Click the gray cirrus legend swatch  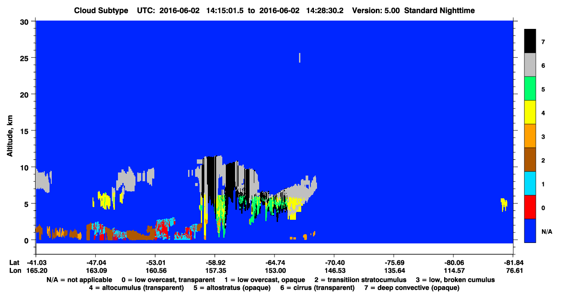(530, 65)
